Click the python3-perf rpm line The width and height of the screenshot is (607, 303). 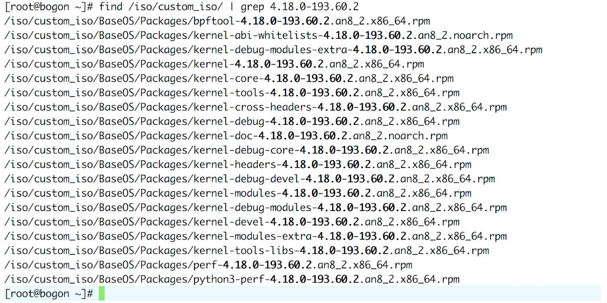point(232,280)
